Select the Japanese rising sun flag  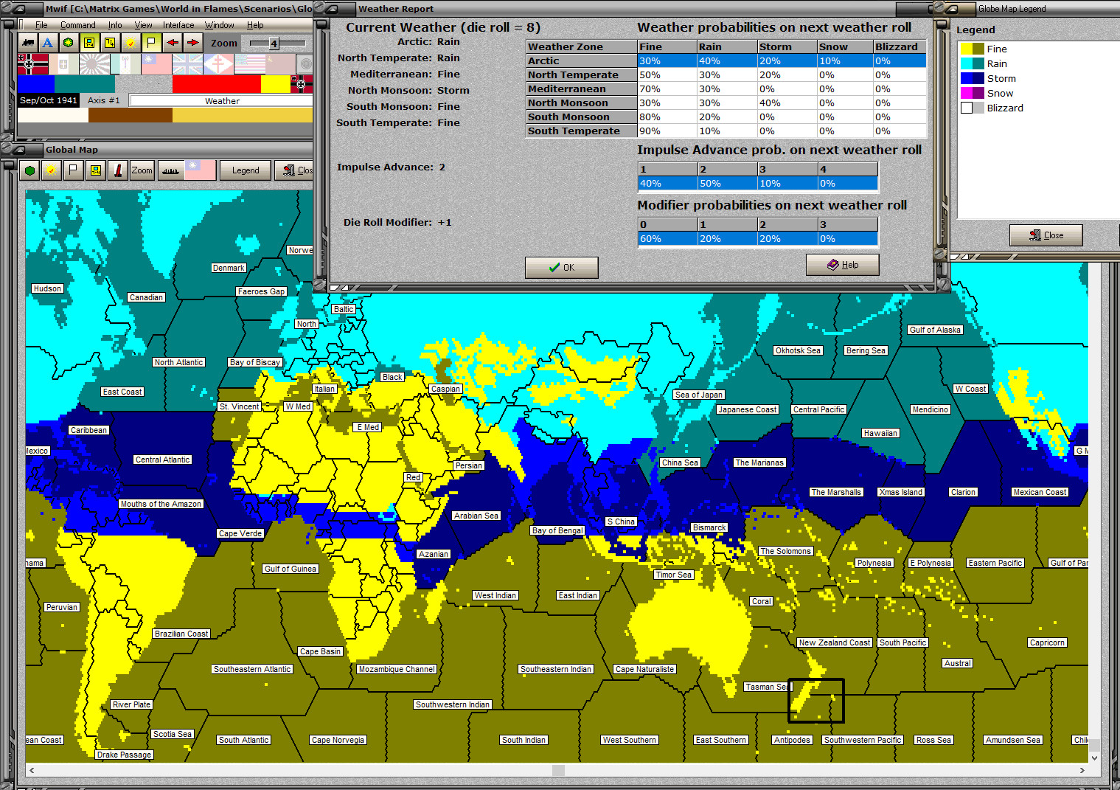95,64
